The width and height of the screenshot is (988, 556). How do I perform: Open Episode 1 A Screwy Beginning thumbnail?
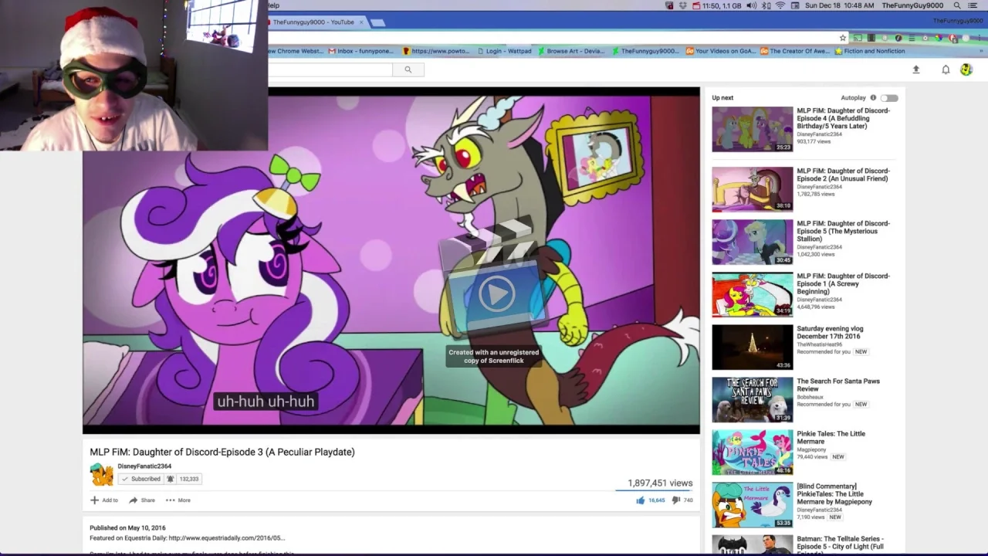[x=752, y=294]
